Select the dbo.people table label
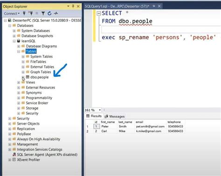The image size is (221, 176). coord(40,77)
